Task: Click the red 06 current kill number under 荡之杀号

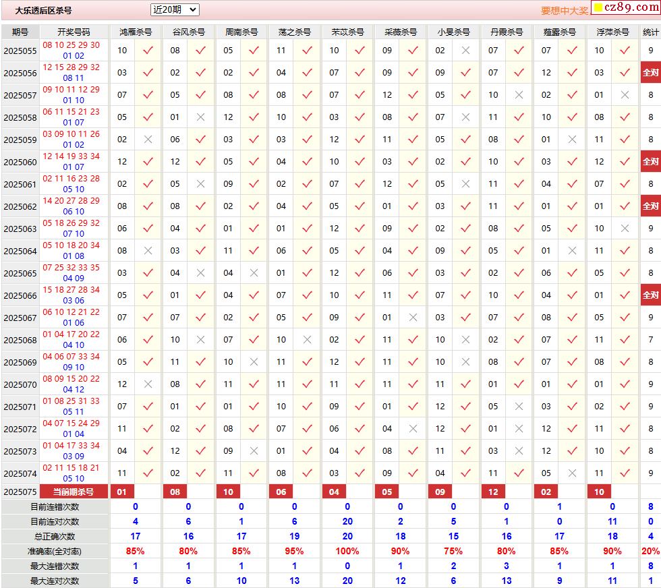Action: point(281,492)
